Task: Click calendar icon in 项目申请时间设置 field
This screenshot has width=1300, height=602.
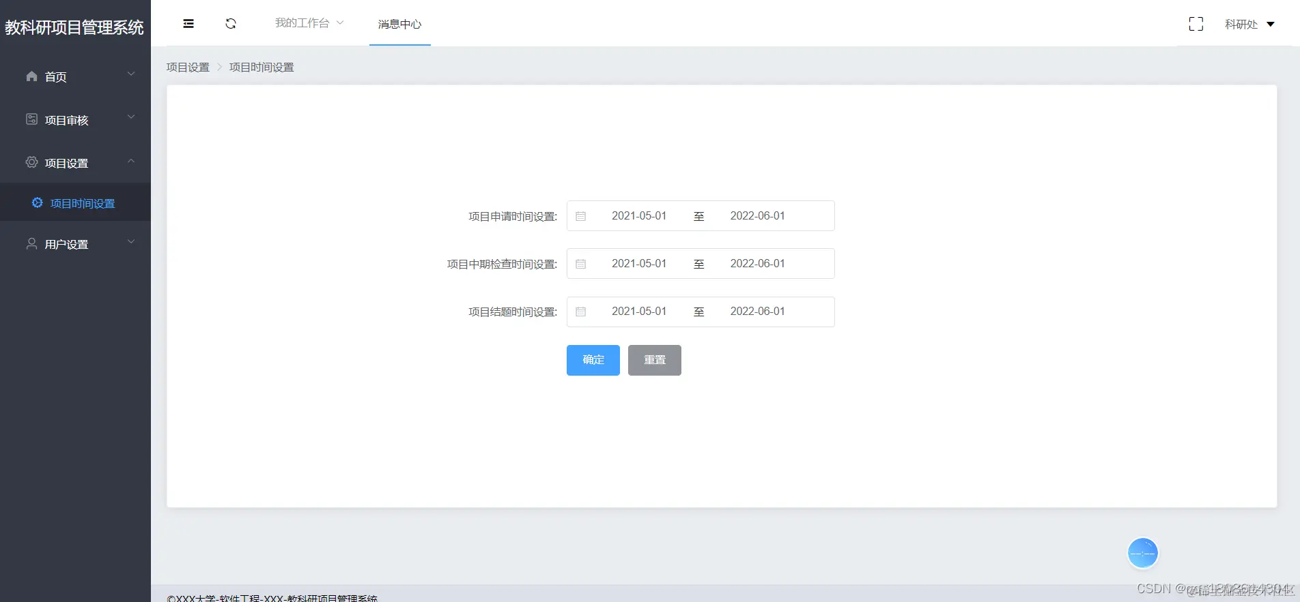Action: tap(580, 216)
